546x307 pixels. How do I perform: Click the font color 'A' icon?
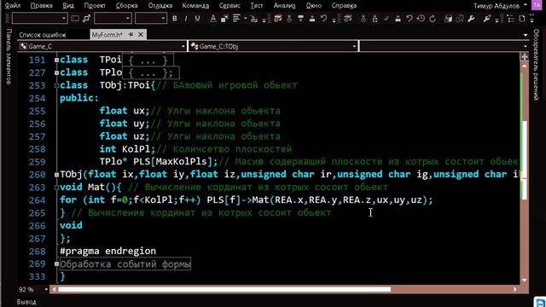[212, 19]
